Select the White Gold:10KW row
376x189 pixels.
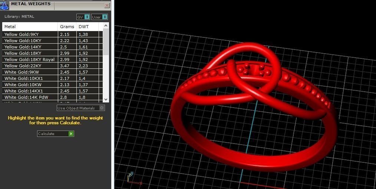(53, 85)
